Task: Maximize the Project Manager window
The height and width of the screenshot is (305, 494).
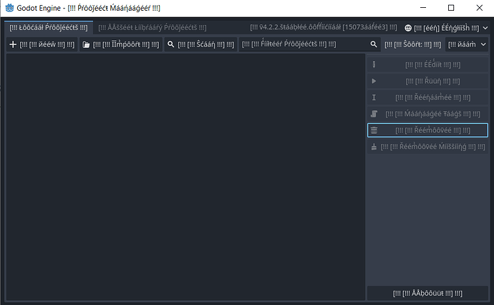Action: (450, 7)
